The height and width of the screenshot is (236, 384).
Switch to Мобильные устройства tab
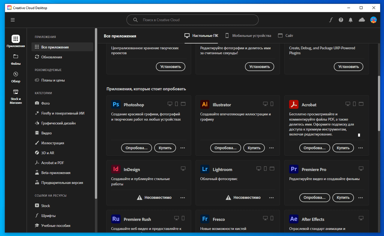pyautogui.click(x=248, y=36)
